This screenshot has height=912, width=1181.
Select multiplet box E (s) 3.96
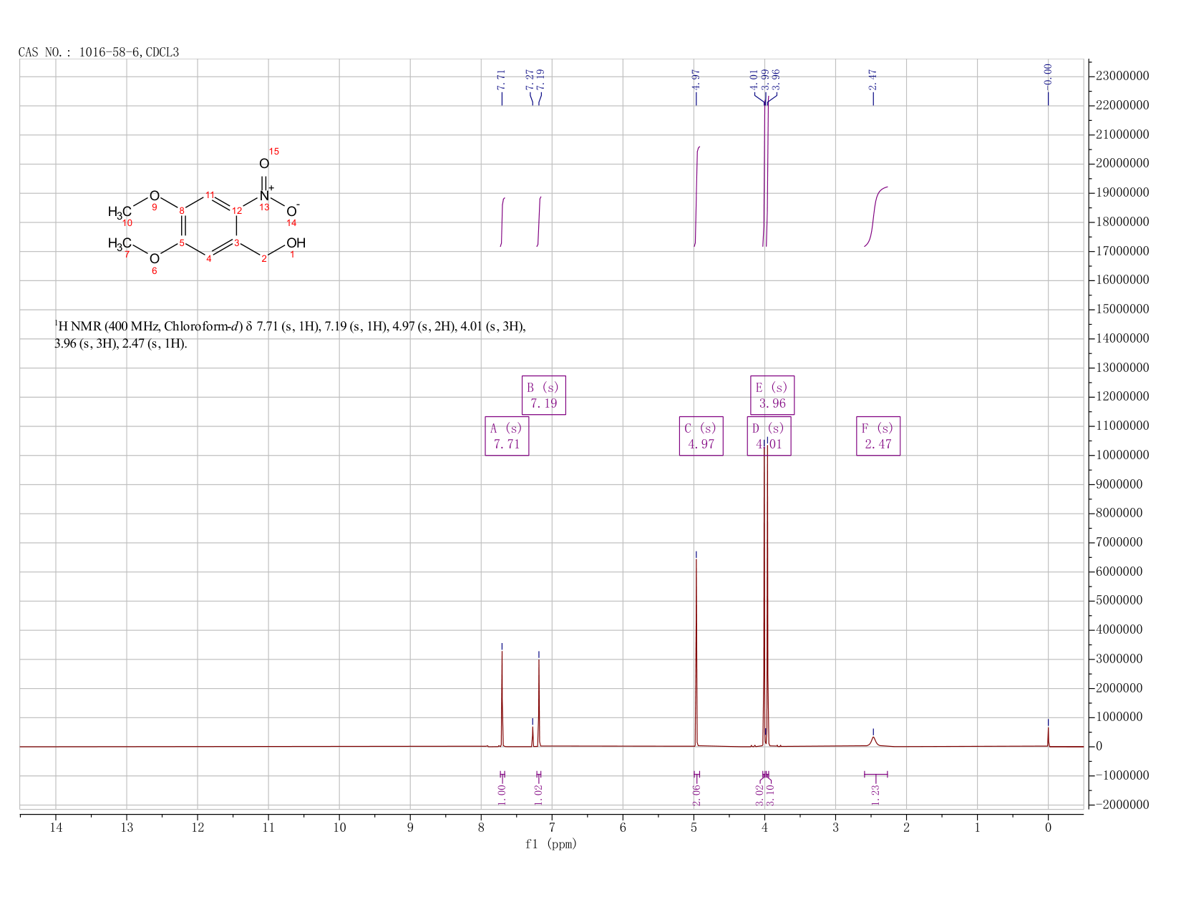point(772,395)
